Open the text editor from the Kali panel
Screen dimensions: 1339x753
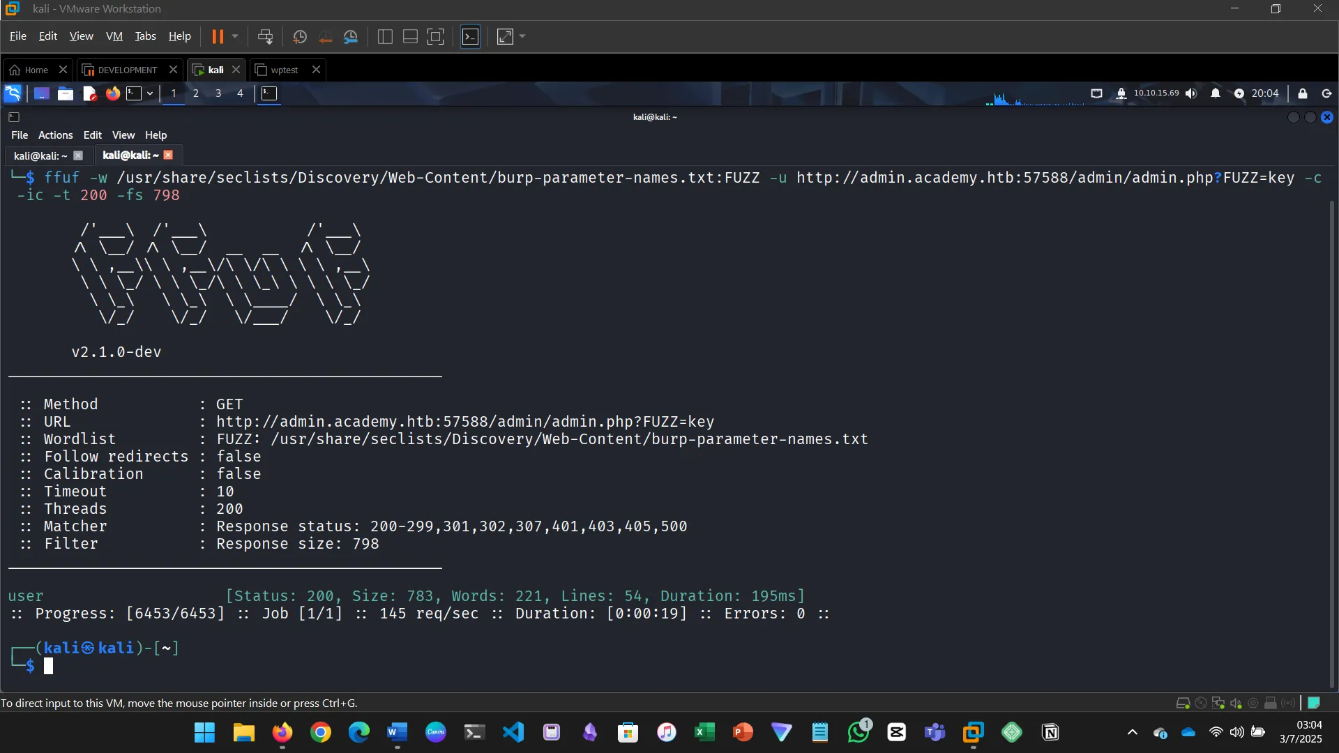tap(89, 93)
